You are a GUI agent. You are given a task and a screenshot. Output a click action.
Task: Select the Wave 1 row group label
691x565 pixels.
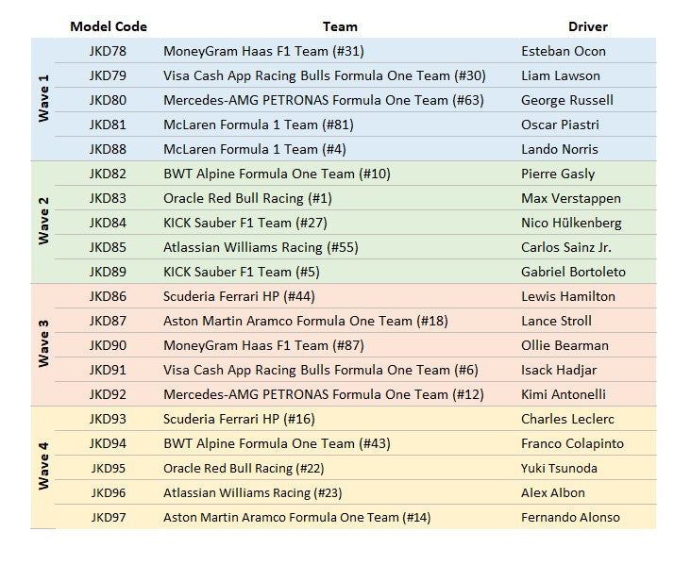click(43, 99)
